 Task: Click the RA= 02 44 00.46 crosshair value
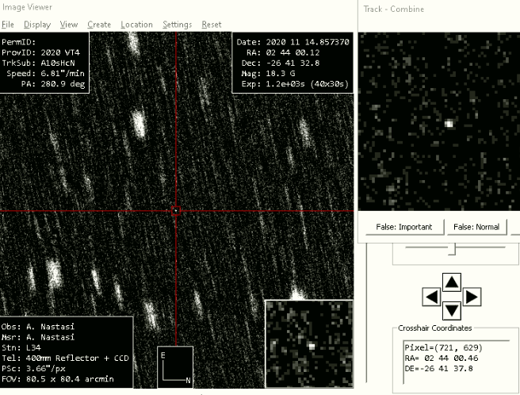tap(442, 359)
